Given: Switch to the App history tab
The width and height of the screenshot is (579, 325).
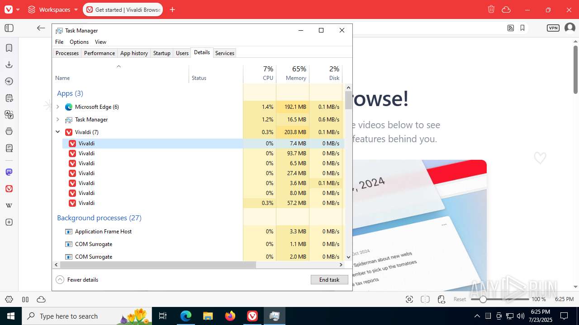Looking at the screenshot, I should click(134, 53).
